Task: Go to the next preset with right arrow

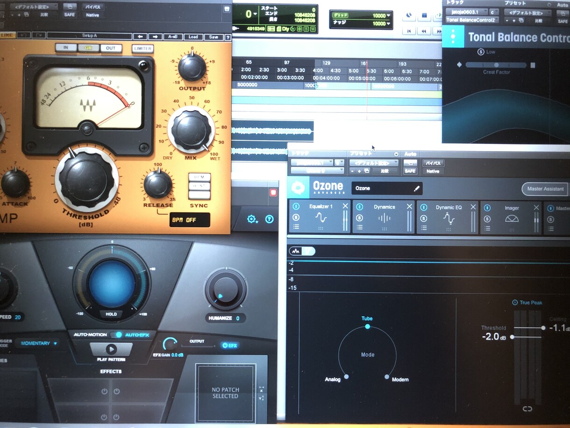Action: [x=156, y=36]
